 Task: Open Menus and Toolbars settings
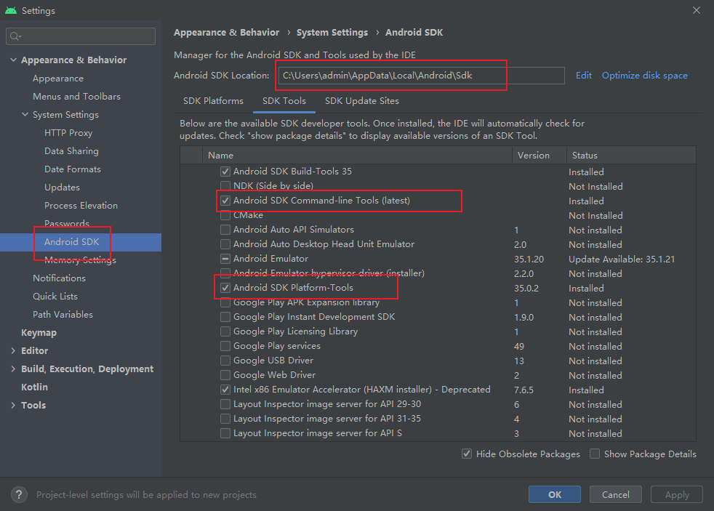76,97
